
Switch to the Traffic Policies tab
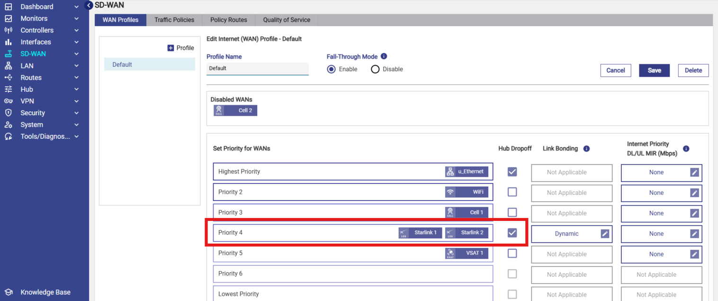[174, 20]
